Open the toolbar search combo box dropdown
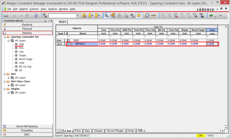Image resolution: width=231 pixels, height=139 pixels. (x=77, y=16)
